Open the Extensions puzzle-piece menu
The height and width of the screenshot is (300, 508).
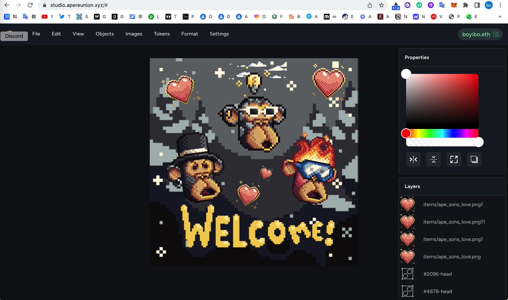[465, 5]
